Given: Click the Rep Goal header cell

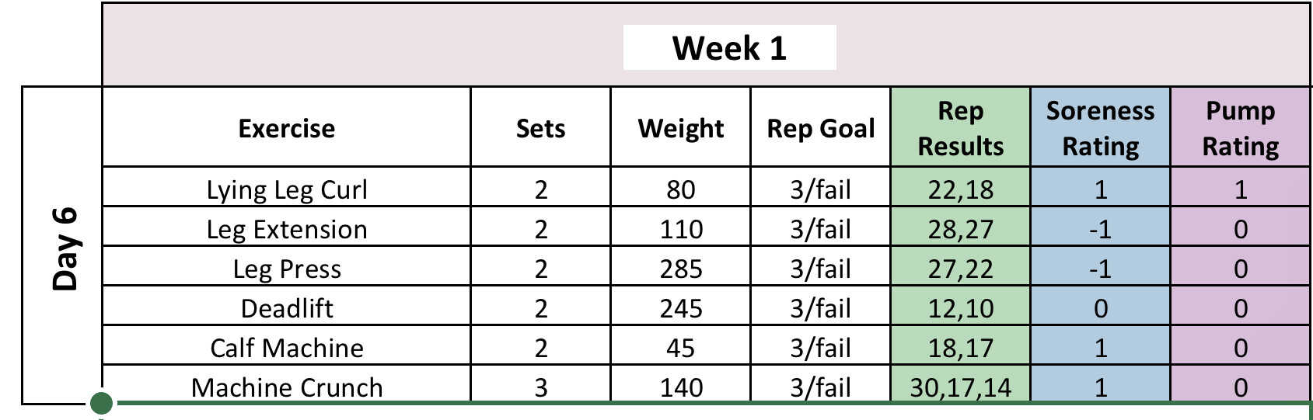Looking at the screenshot, I should click(x=820, y=128).
